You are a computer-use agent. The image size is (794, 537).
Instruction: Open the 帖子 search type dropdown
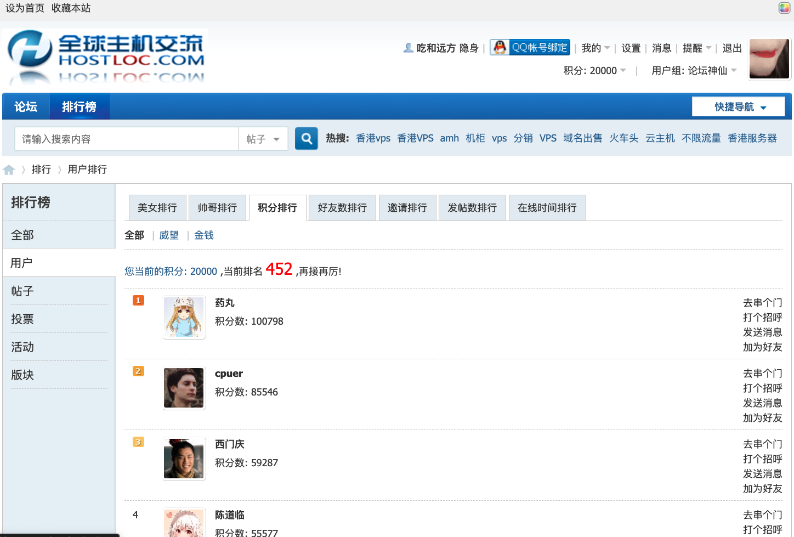263,139
